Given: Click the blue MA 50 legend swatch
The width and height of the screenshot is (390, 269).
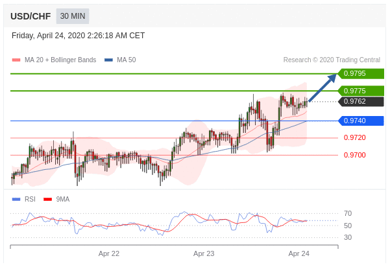Looking at the screenshot, I should (108, 60).
